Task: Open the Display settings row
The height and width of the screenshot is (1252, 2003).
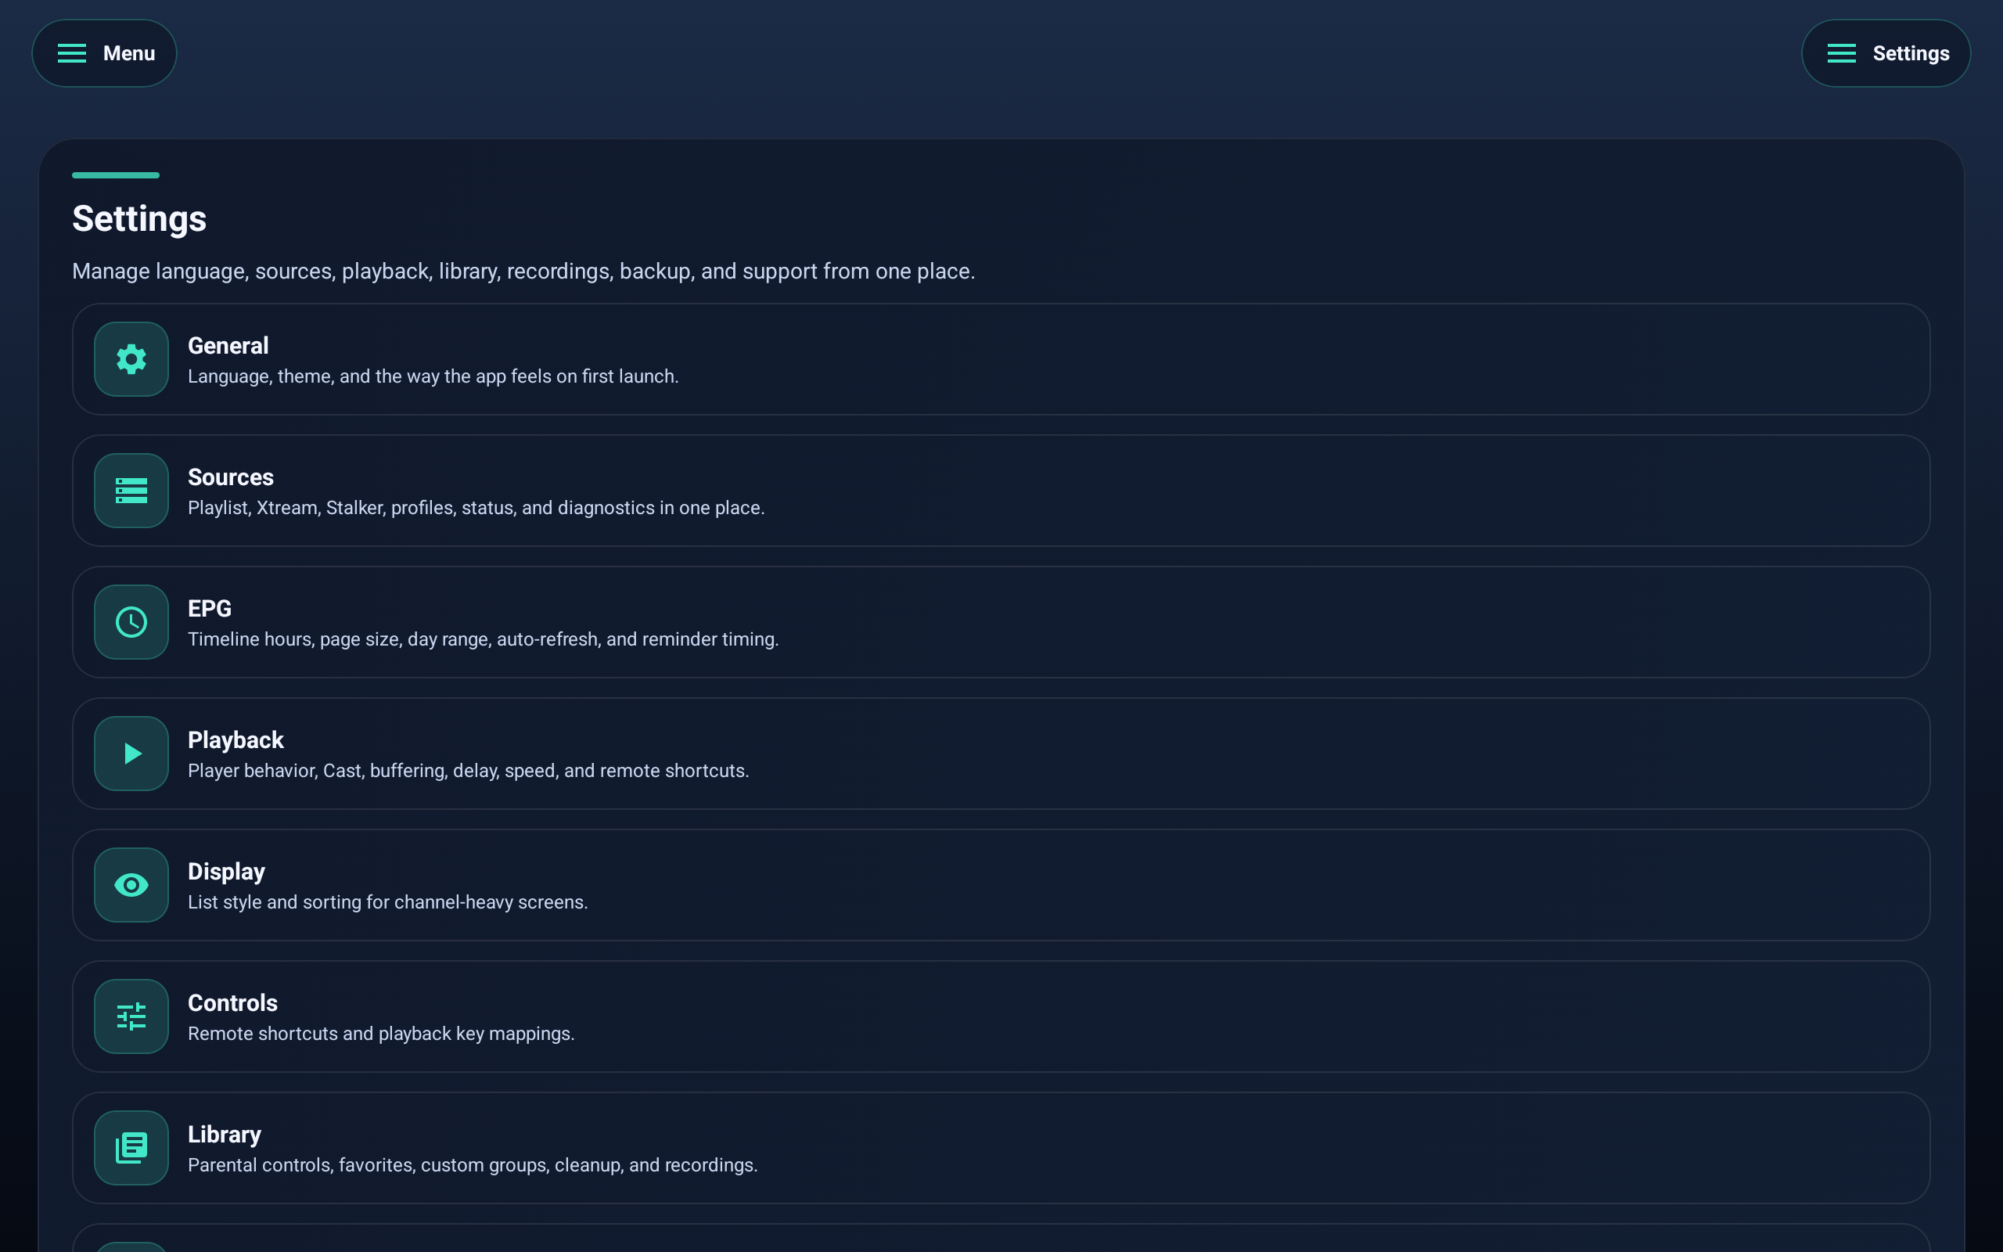Action: coord(1001,885)
